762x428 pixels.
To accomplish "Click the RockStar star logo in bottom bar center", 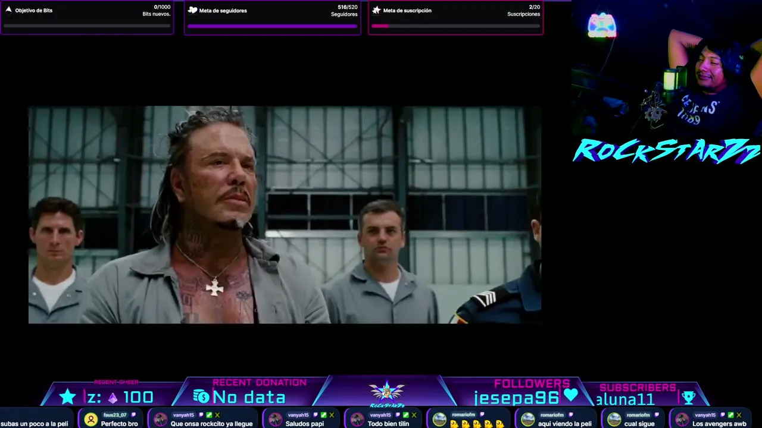I will click(387, 392).
